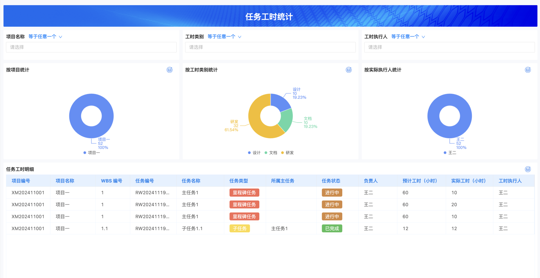
Task: Sort by 实际工时（小时） column header
Action: [x=469, y=181]
